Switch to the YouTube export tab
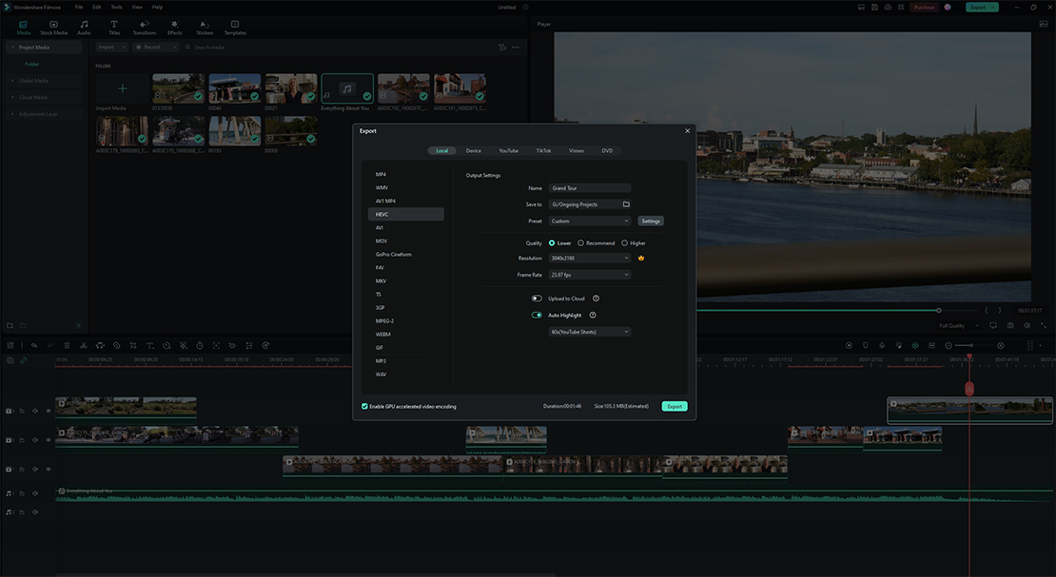The image size is (1056, 577). pyautogui.click(x=508, y=151)
